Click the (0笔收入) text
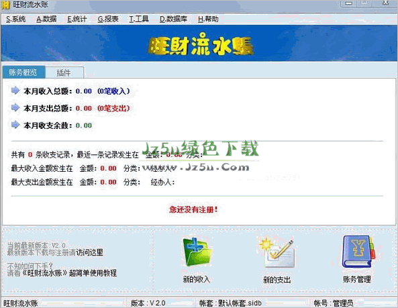 113,91
